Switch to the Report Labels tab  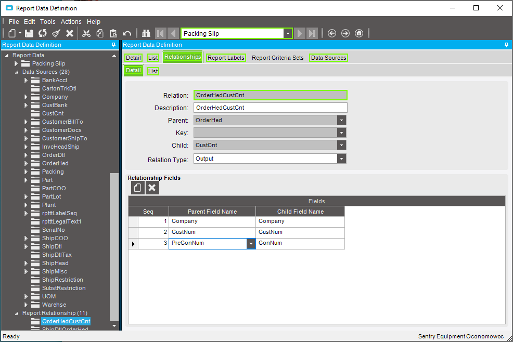226,58
